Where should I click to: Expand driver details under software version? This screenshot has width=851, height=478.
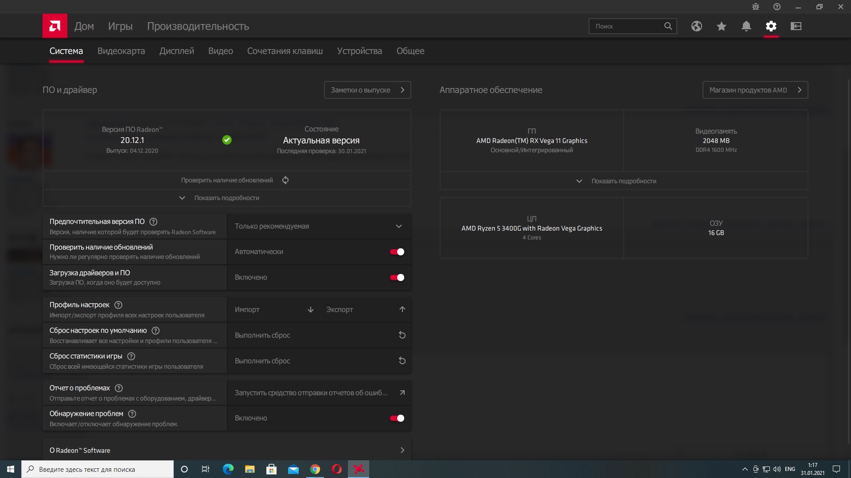pyautogui.click(x=226, y=198)
